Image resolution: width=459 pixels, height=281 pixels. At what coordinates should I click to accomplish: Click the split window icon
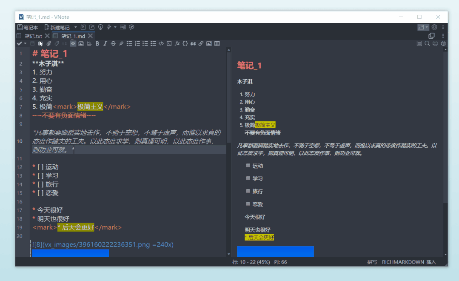coord(431,36)
